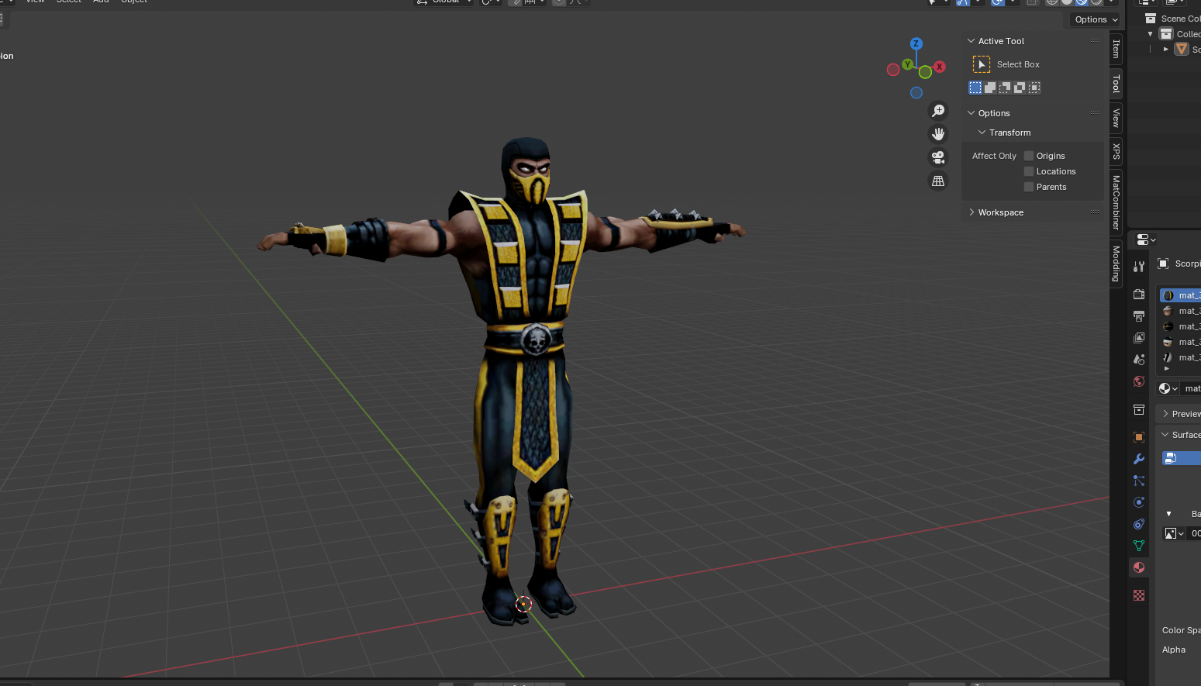The width and height of the screenshot is (1201, 686).
Task: Toggle camera view with the camera icon
Action: click(938, 157)
